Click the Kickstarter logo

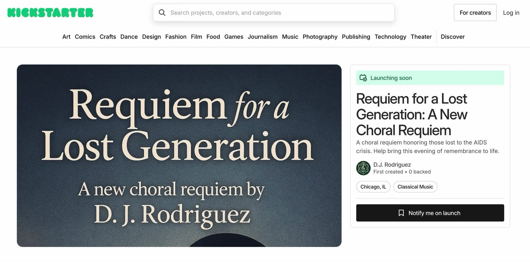coord(50,13)
